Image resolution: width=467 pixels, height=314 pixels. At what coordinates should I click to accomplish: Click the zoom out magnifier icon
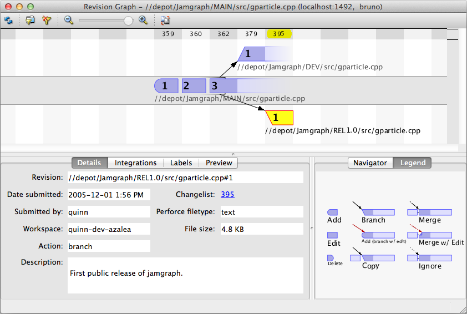tap(69, 21)
